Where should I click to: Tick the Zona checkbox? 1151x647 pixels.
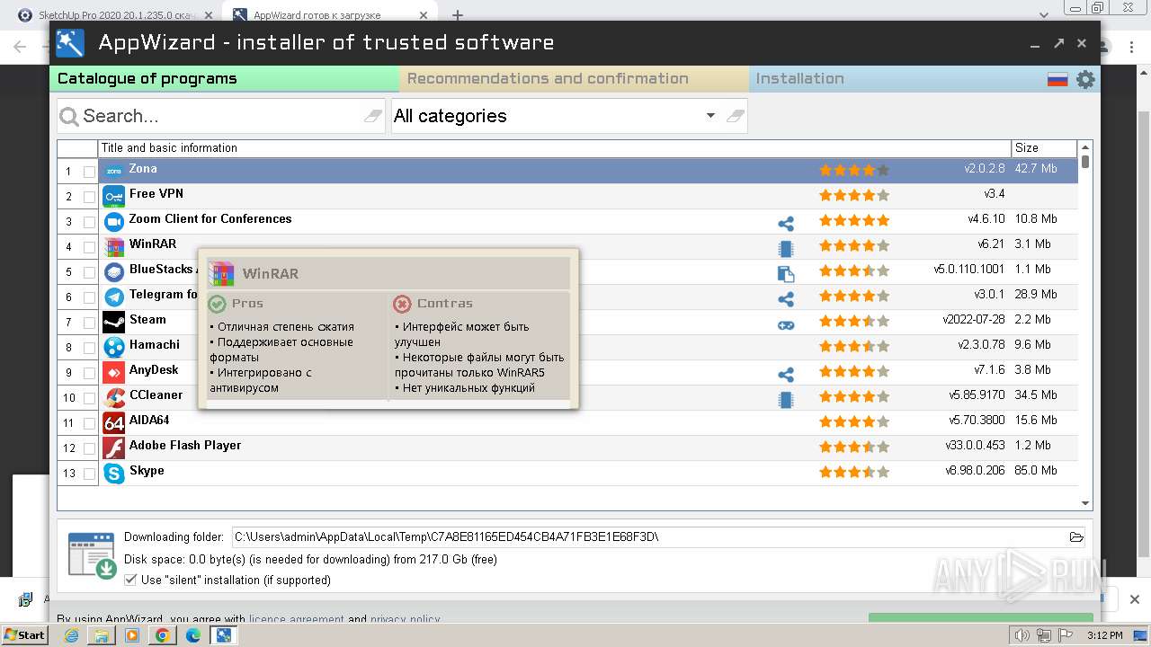(89, 172)
